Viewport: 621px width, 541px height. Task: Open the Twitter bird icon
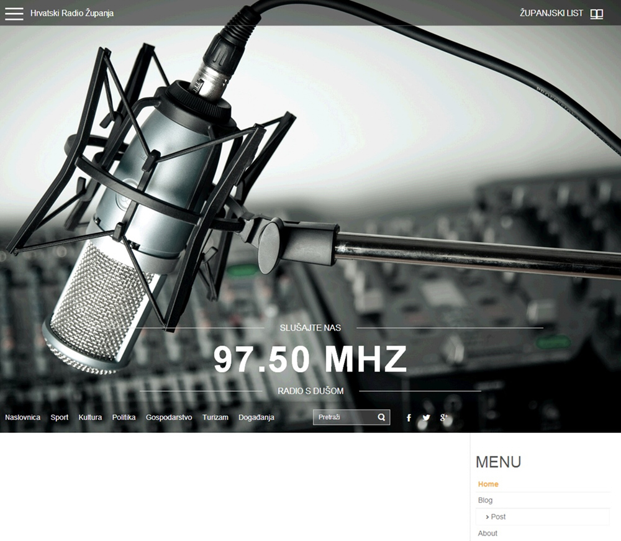426,418
